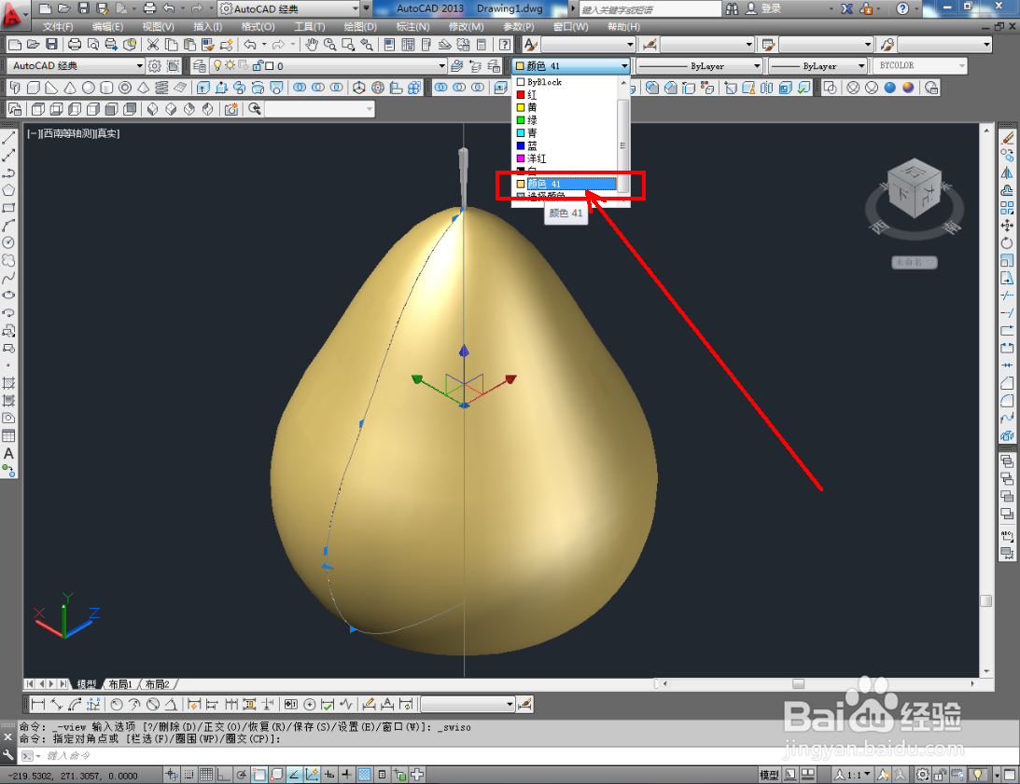Toggle the layer lock icon
This screenshot has width=1020, height=784.
(x=257, y=65)
